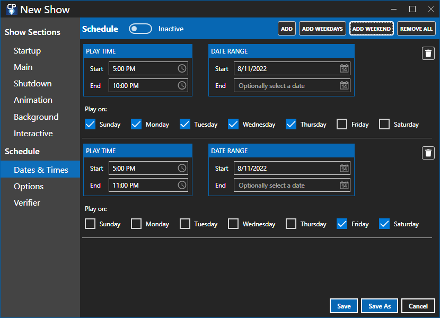Uncheck Tuesday in the first schedule

tap(185, 124)
